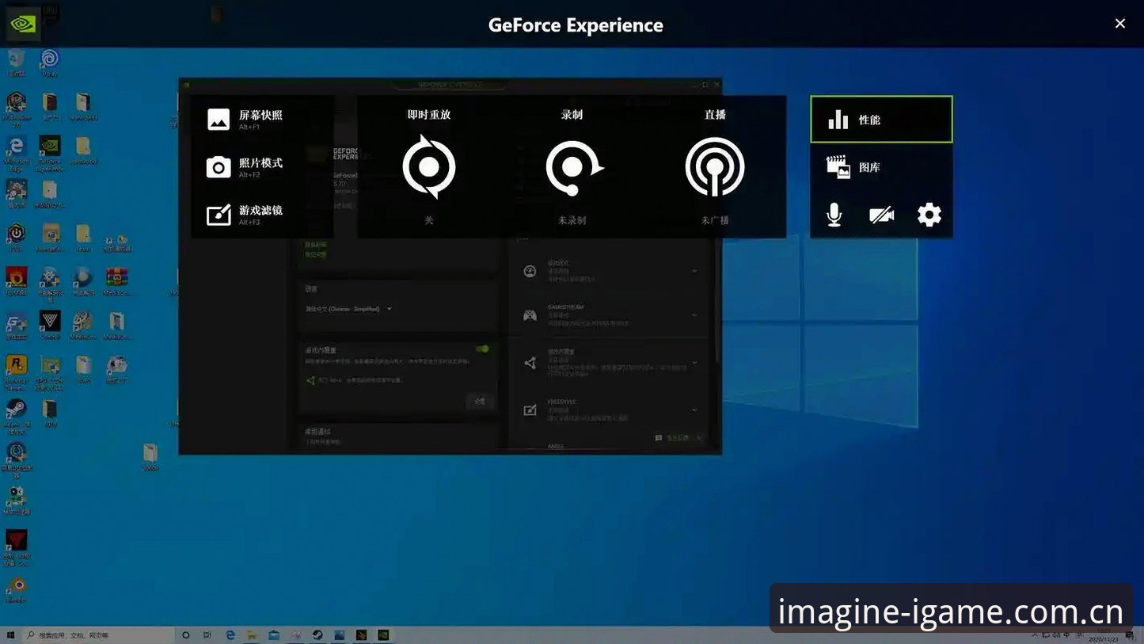Image resolution: width=1144 pixels, height=644 pixels.
Task: Open the 录制 record menu
Action: (x=572, y=166)
